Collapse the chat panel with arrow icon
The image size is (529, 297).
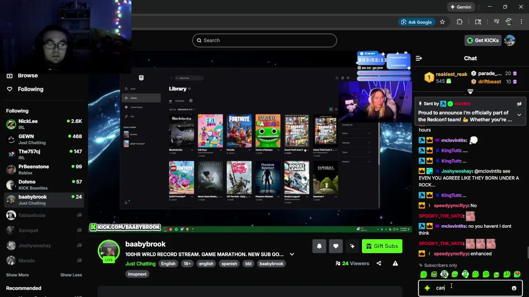click(x=419, y=58)
